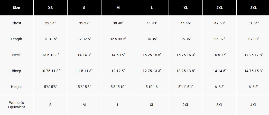Click the M size column header
Screen dimensions: 269x115
tap(118, 8)
